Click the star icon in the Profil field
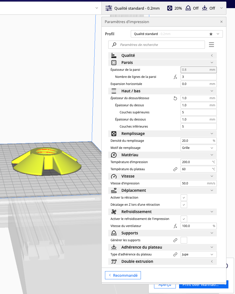 211,34
